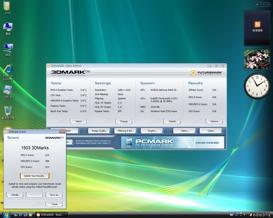The image size is (273, 218).
Task: Click Details... in the 3DMark Score dialog
Action: pyautogui.click(x=15, y=195)
